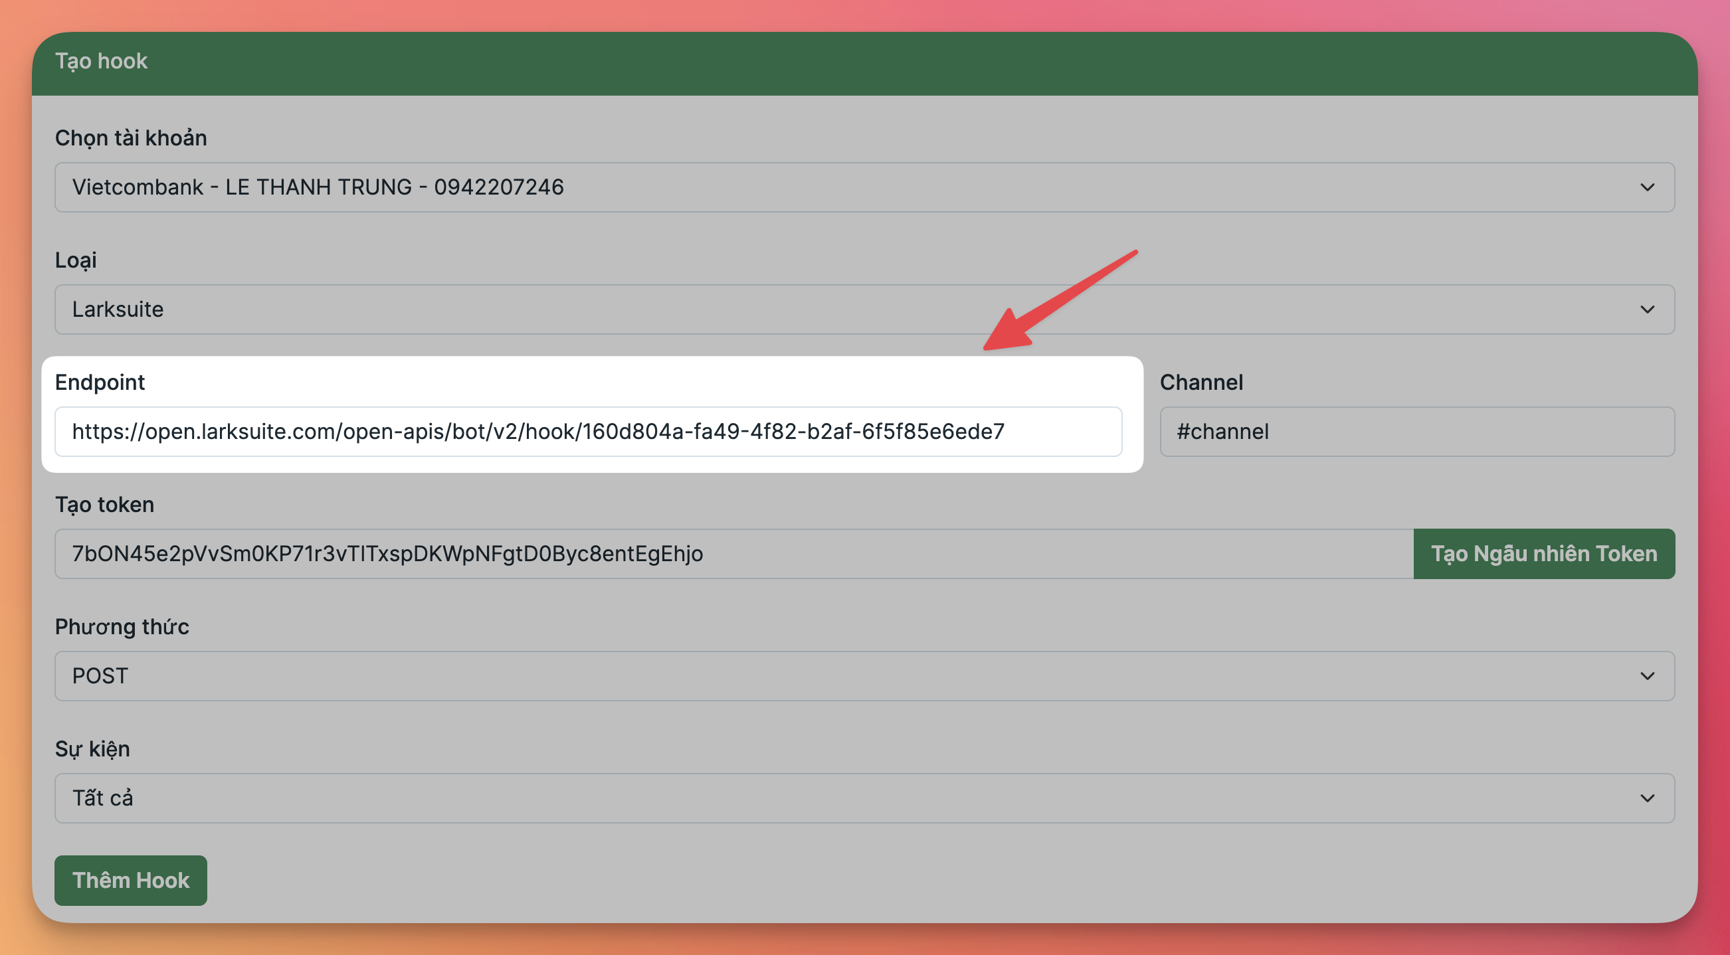1730x955 pixels.
Task: Click the Thêm Hook button
Action: [131, 880]
